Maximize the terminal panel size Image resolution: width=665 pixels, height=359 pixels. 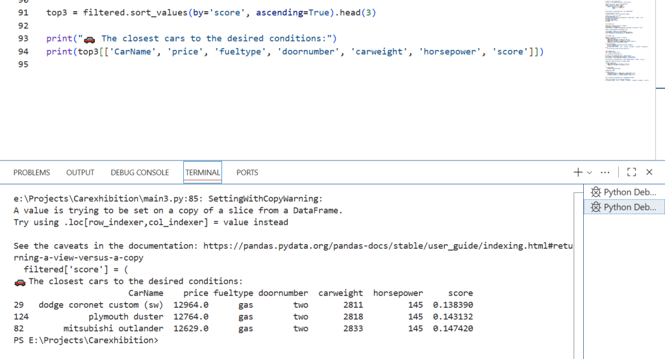click(632, 172)
